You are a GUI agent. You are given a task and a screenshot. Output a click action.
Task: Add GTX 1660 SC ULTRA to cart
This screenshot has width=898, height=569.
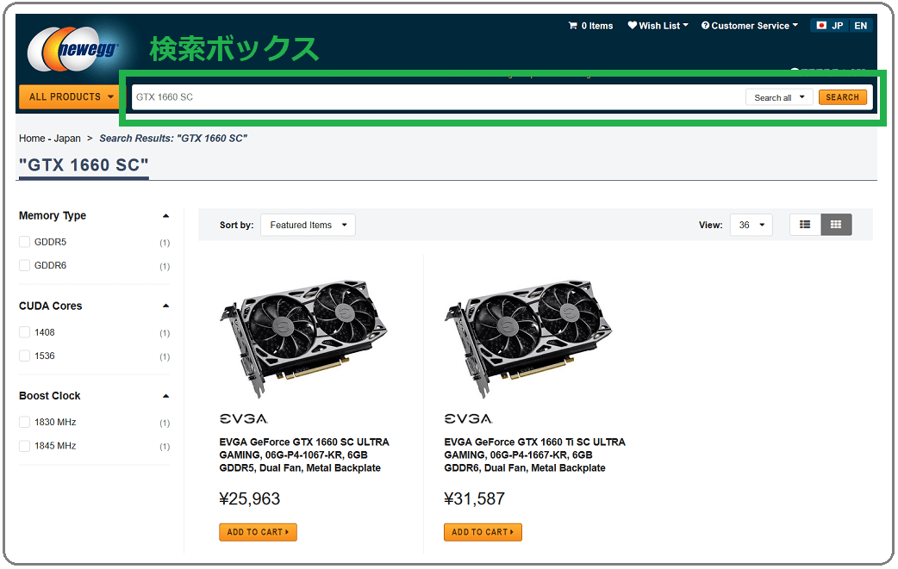pos(258,532)
